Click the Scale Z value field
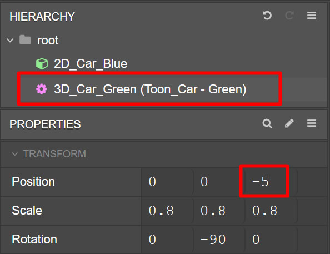 [271, 211]
